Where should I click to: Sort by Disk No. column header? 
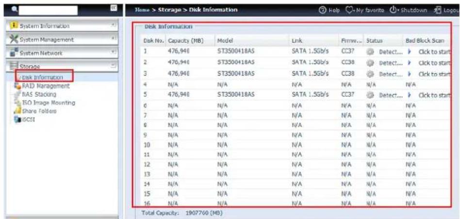(154, 41)
